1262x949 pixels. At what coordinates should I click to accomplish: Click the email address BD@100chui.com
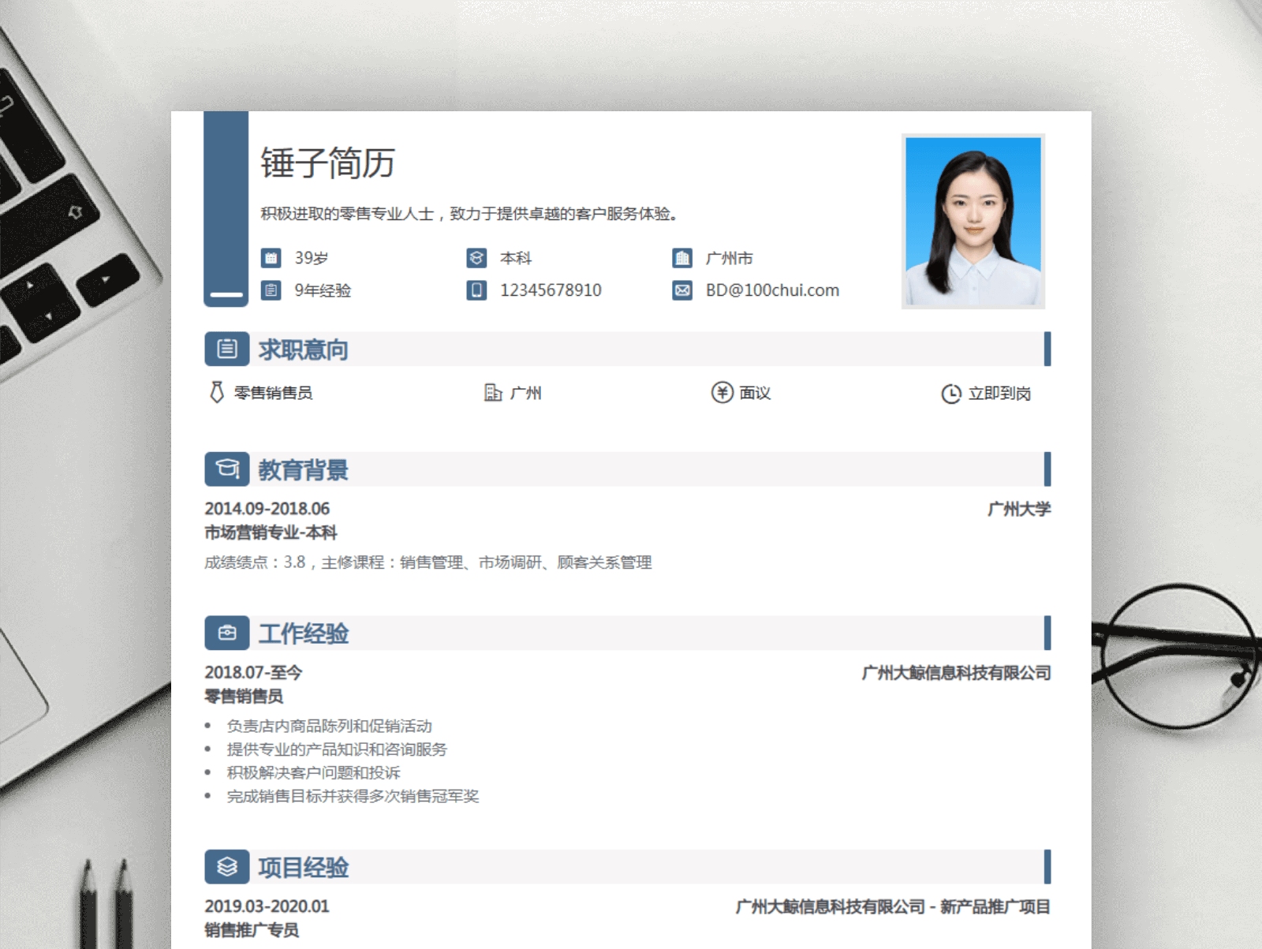point(772,290)
